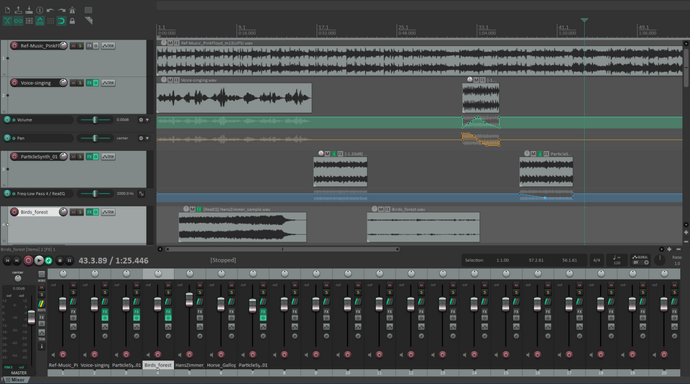The image size is (690, 384).
Task: Open Pan envelope settings gear
Action: [x=141, y=138]
